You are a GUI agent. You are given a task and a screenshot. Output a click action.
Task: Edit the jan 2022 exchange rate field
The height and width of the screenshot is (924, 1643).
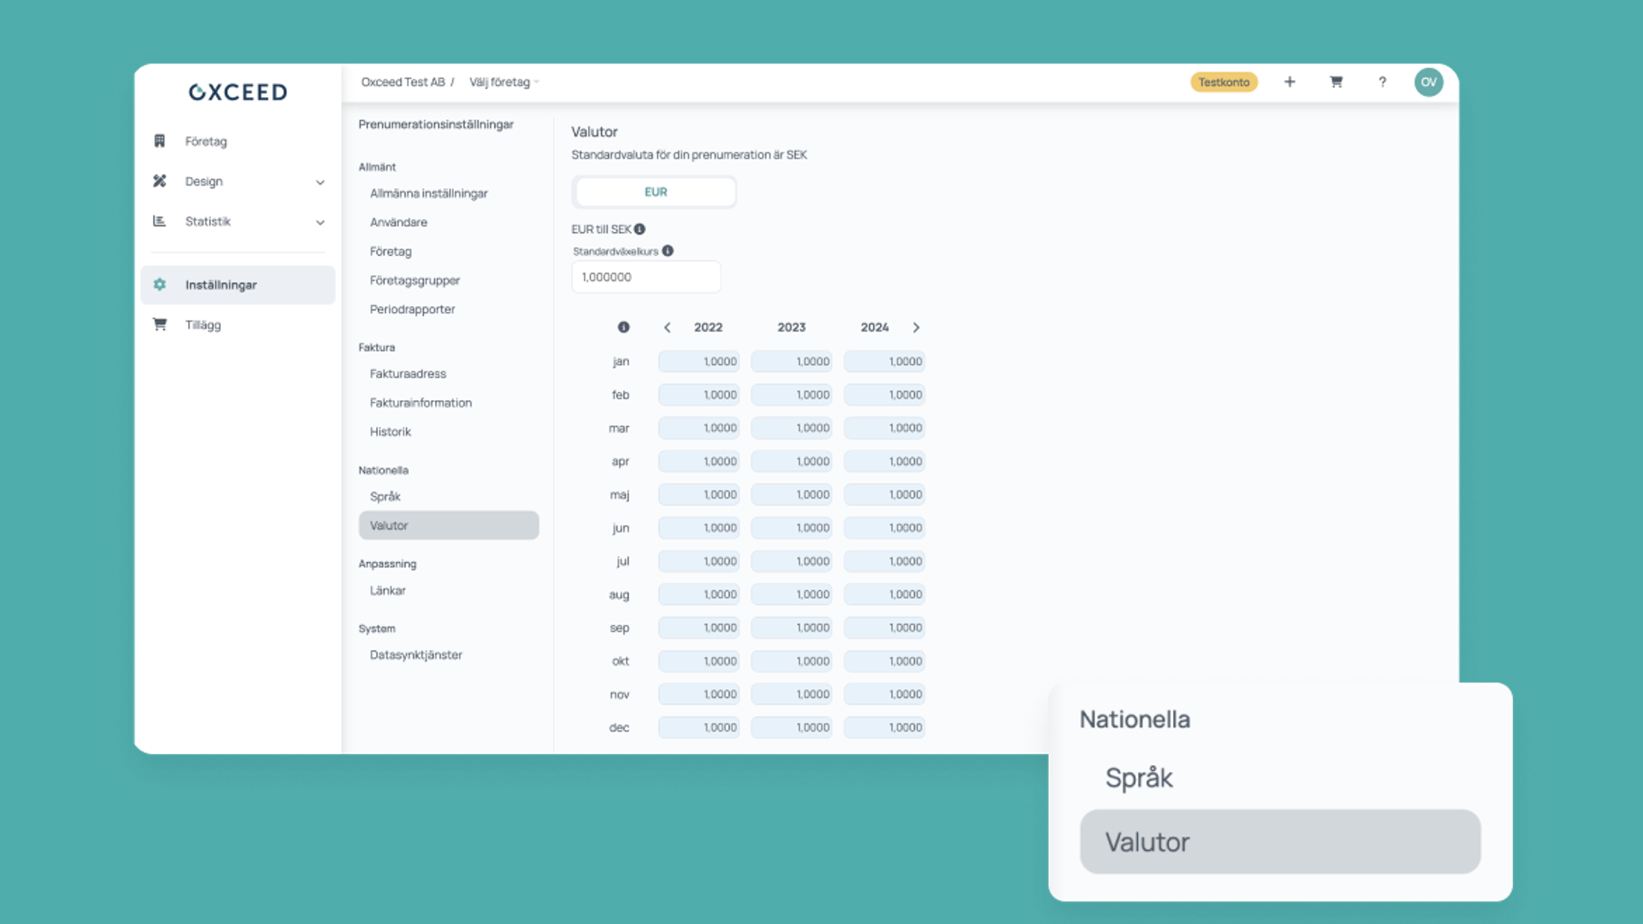(x=699, y=361)
